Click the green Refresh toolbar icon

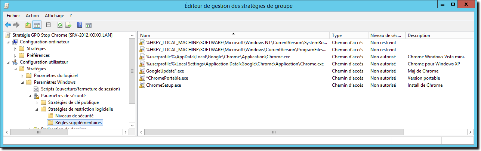coord(60,25)
